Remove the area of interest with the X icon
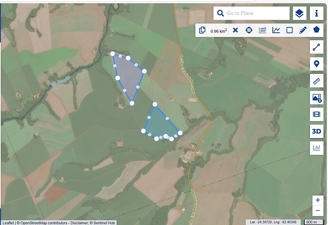Viewport: 328px width, 225px height. pyautogui.click(x=235, y=30)
